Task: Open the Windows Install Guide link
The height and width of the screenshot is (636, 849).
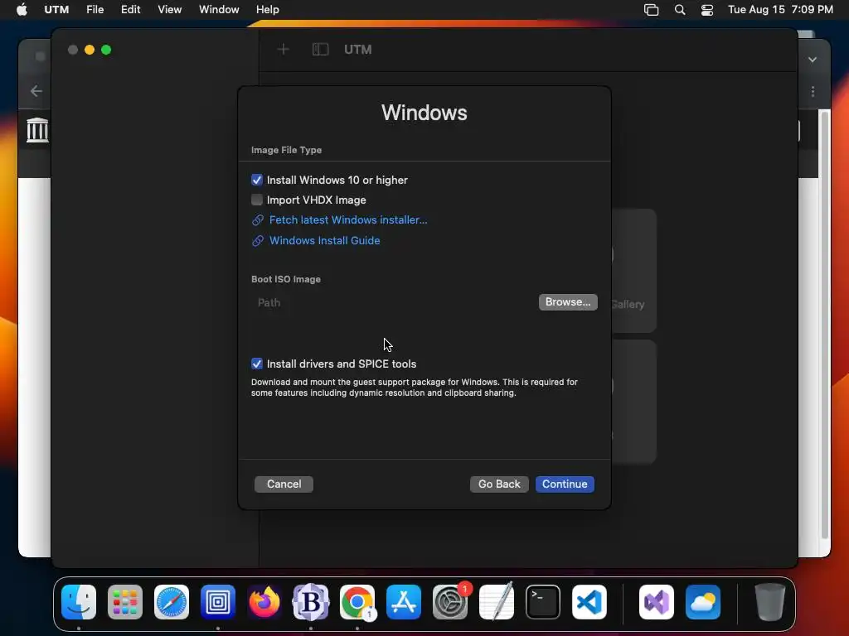Action: [x=324, y=241]
